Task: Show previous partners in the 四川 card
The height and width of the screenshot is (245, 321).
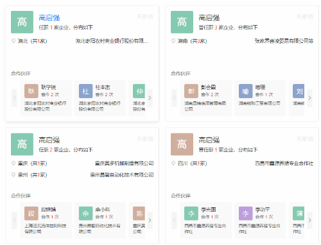Action: [x=174, y=220]
